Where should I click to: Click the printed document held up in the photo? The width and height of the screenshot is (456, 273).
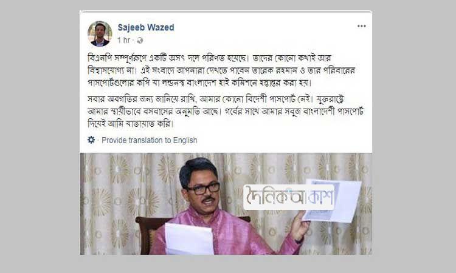pos(333,201)
